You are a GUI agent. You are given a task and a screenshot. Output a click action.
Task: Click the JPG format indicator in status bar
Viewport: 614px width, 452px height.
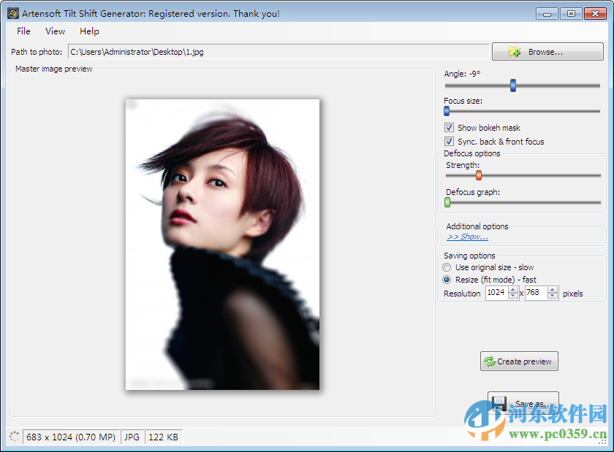coord(132,437)
